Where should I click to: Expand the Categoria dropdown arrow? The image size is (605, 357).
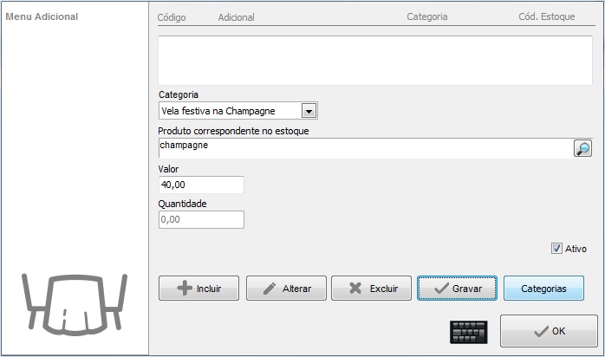pos(308,111)
